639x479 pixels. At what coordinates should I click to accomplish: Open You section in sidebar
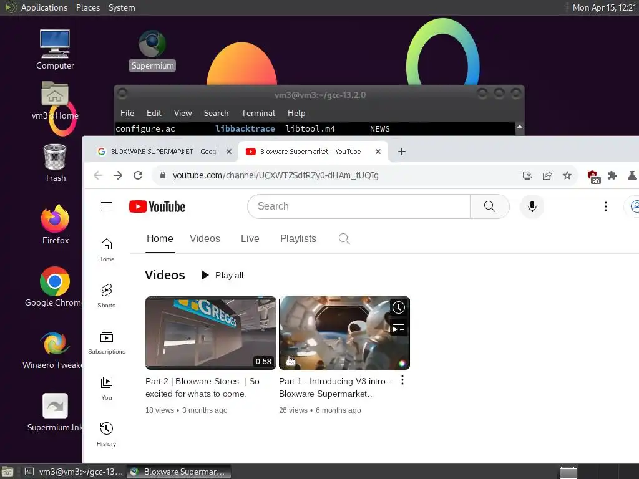(x=106, y=388)
